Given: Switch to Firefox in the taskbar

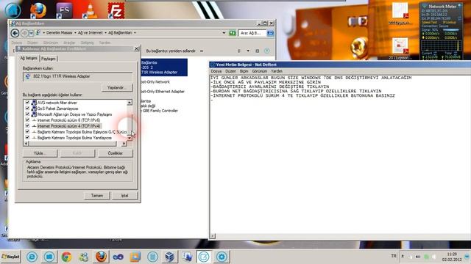Looking at the screenshot, I should coord(101,257).
